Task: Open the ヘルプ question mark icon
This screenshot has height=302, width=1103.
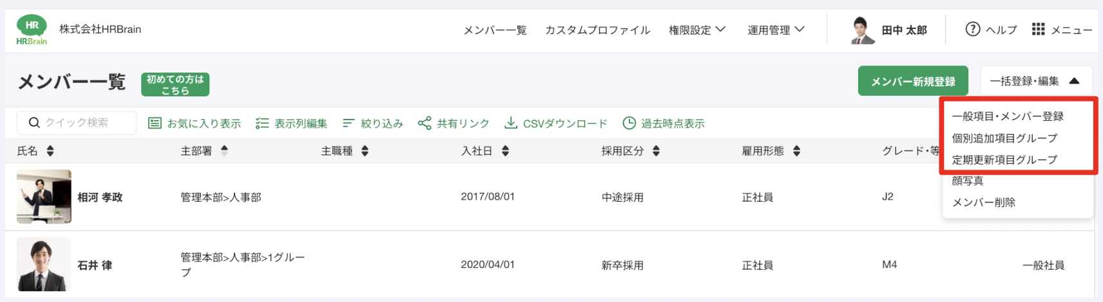Action: click(x=972, y=29)
